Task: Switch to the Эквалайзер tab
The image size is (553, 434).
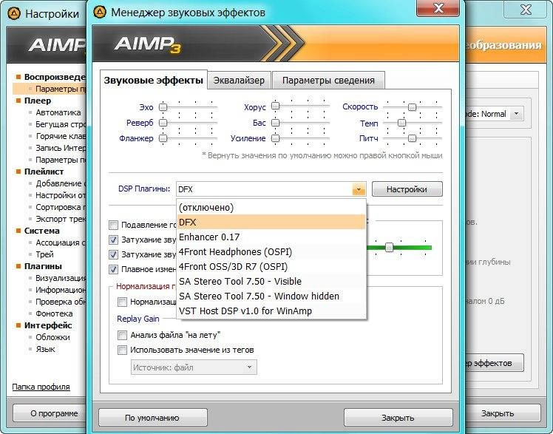Action: pos(239,81)
